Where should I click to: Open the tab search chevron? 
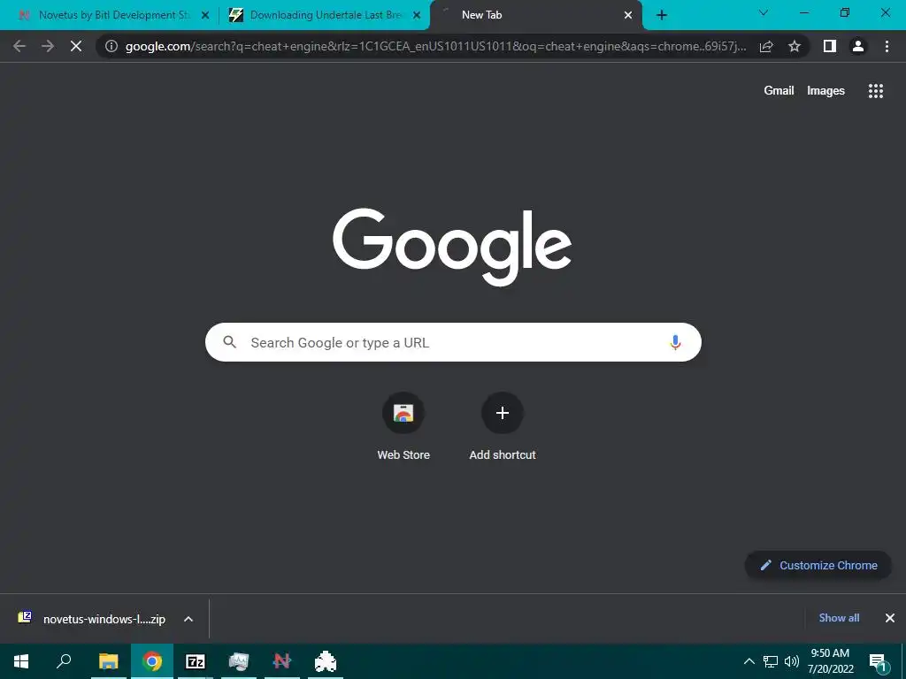point(764,12)
